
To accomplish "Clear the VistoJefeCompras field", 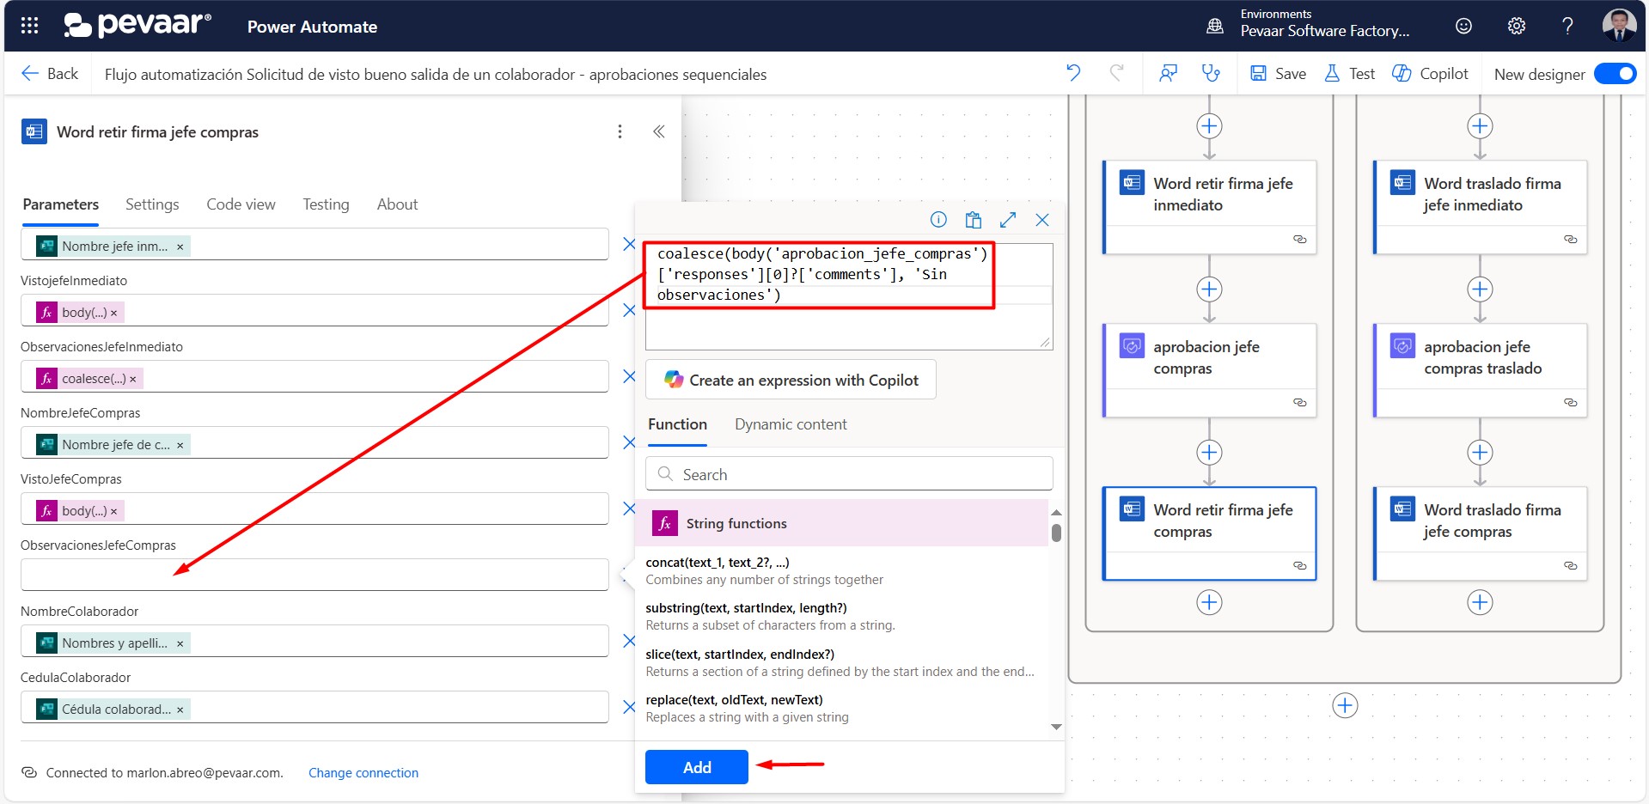I will pos(629,509).
